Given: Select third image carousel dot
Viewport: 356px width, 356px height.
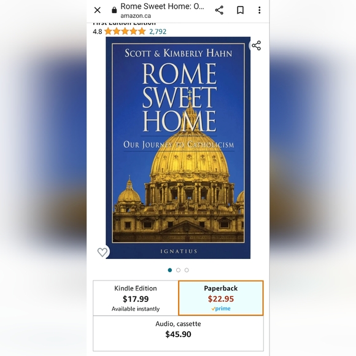Looking at the screenshot, I should point(187,270).
